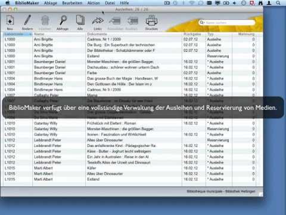The width and height of the screenshot is (286, 215).
Task: Open the Apple menu
Action: pos(7,3)
